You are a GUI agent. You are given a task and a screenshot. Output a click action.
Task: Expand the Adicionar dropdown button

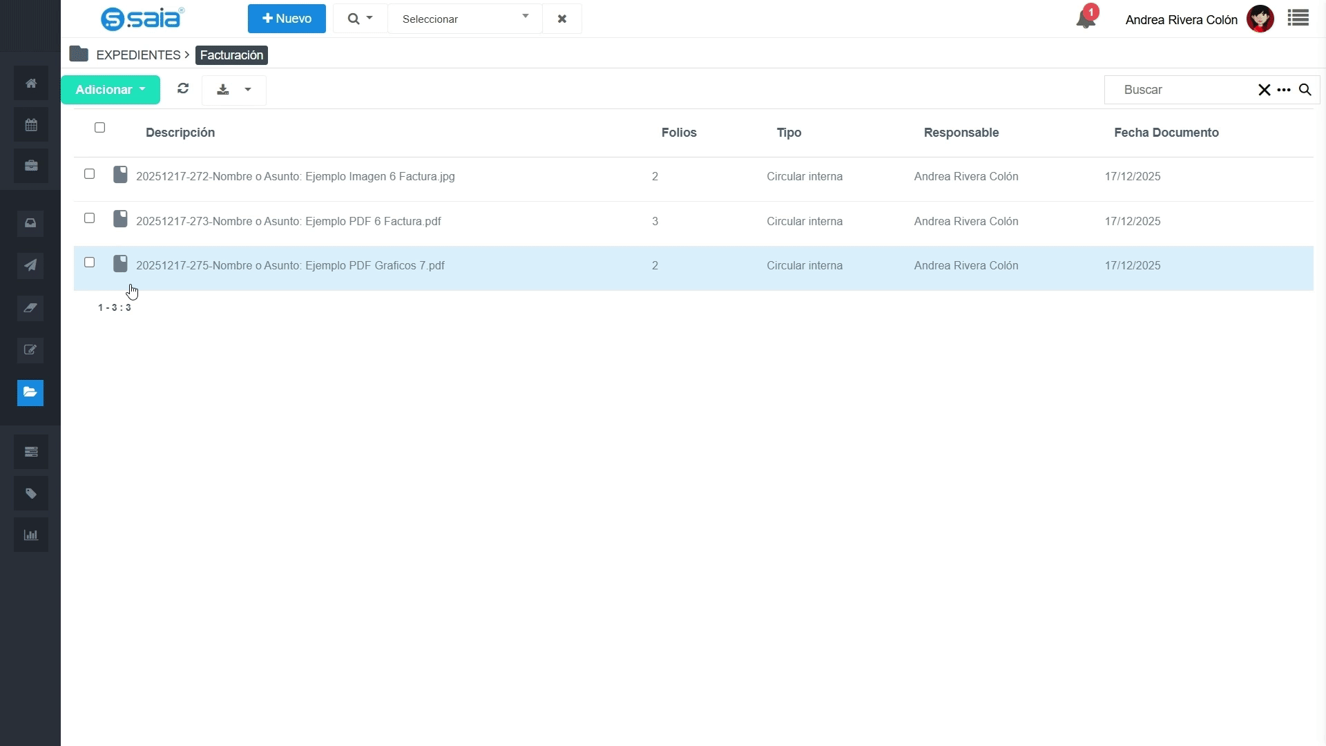[x=110, y=90]
